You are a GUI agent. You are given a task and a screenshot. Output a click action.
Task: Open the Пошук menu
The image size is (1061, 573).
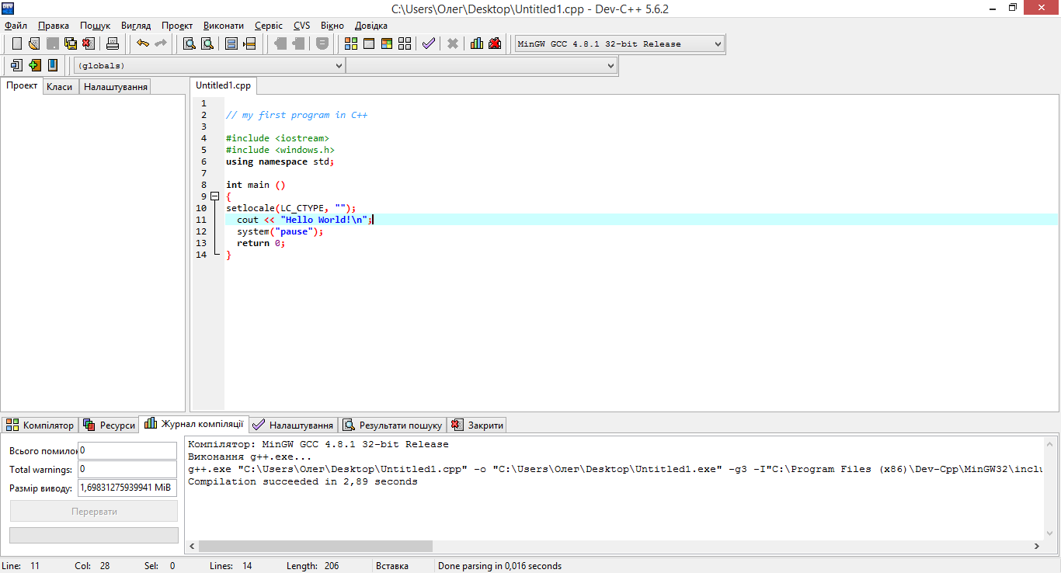(96, 26)
